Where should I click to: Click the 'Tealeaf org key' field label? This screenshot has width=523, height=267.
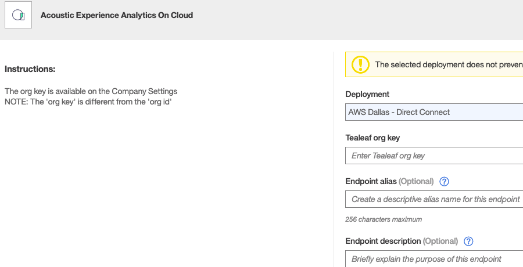[372, 138]
